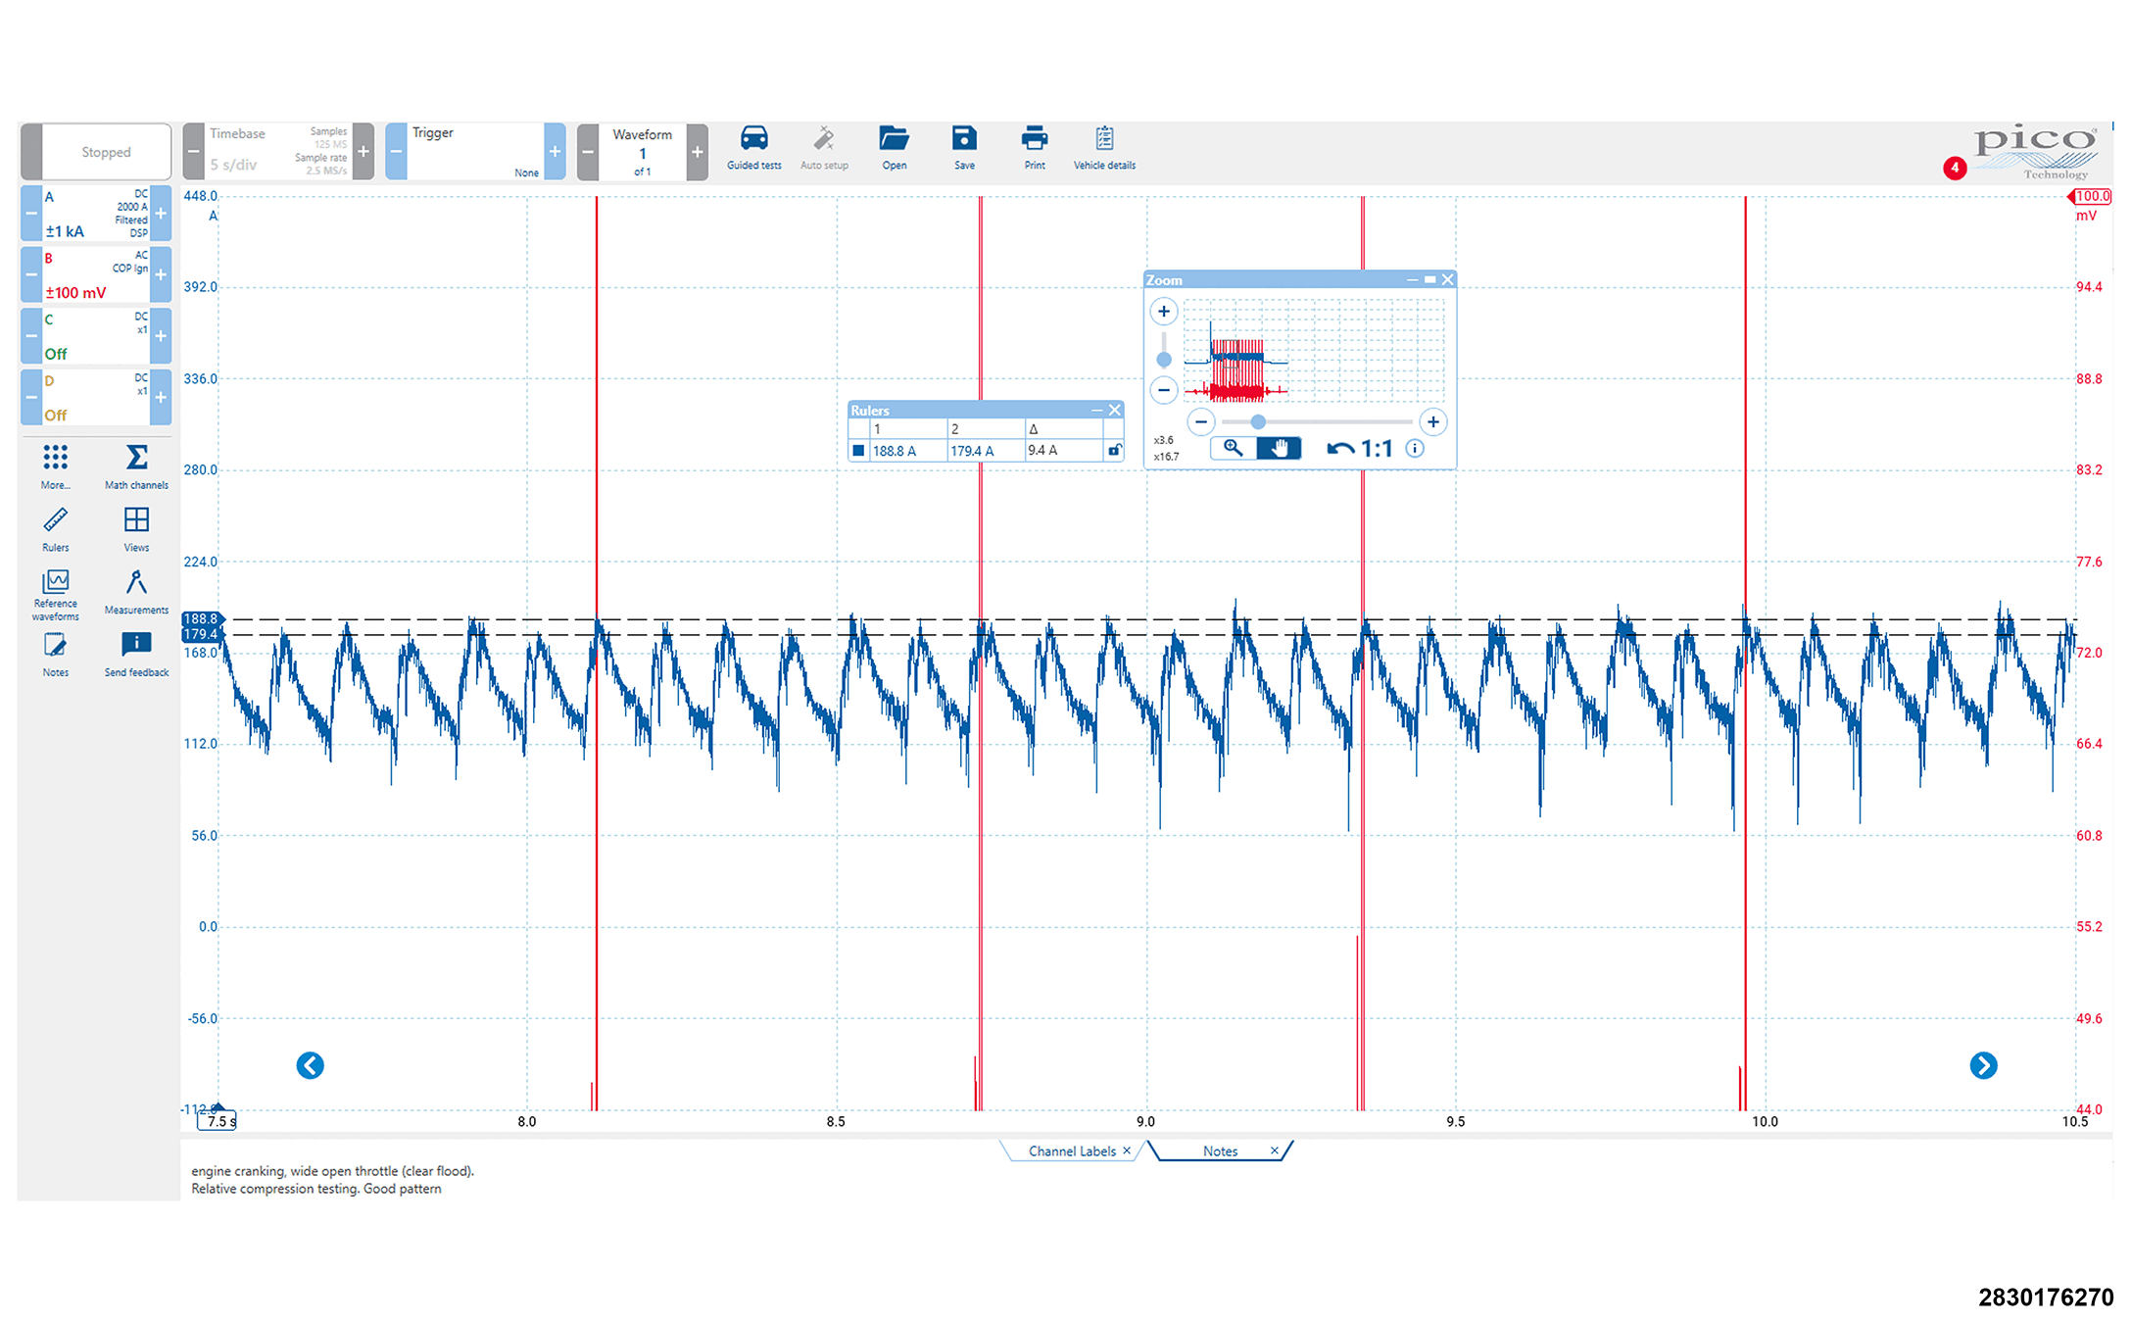Click the Auto setup wand icon
The image size is (2131, 1323).
(823, 139)
